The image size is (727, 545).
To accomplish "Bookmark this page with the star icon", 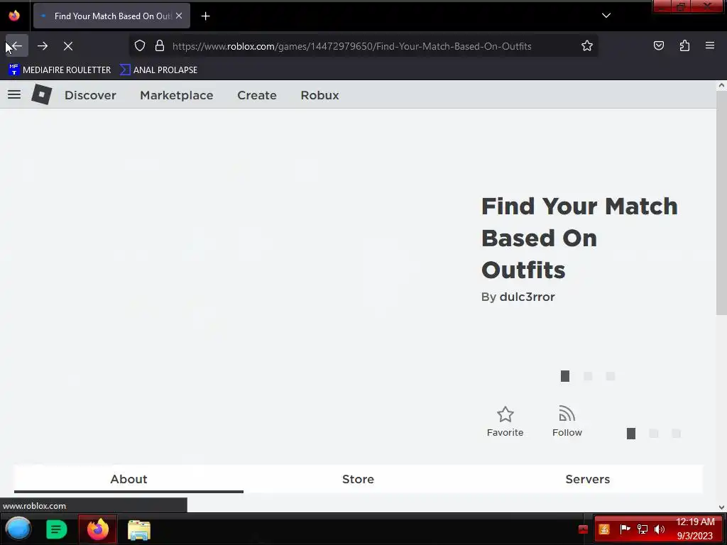I will pyautogui.click(x=587, y=46).
